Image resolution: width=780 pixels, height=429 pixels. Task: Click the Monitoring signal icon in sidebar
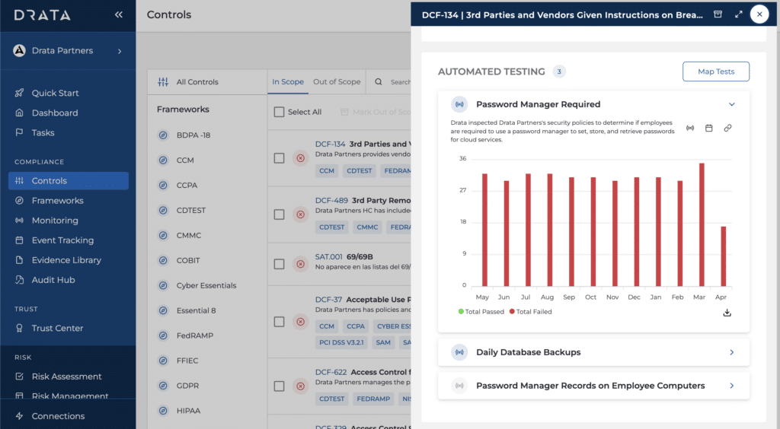[x=19, y=221]
